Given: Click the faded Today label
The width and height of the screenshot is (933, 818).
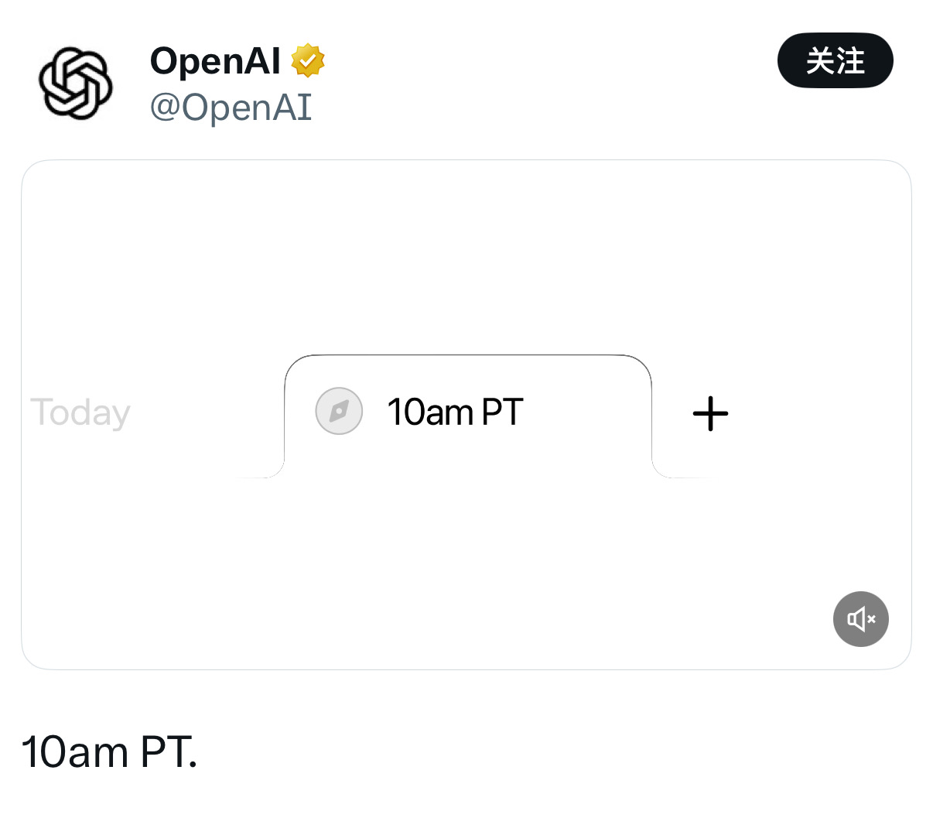Looking at the screenshot, I should click(80, 412).
